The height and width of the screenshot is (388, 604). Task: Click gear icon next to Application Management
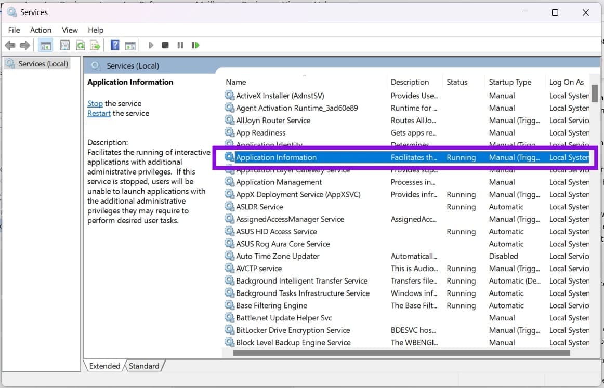pyautogui.click(x=230, y=181)
